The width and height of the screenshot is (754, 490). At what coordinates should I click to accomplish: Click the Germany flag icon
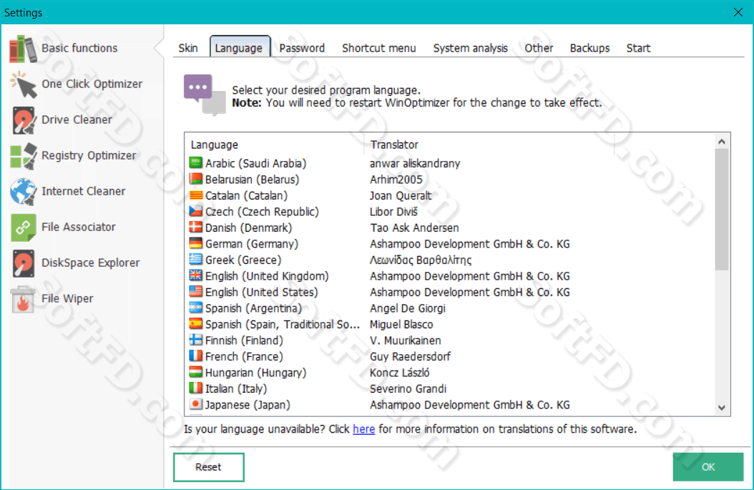(196, 244)
